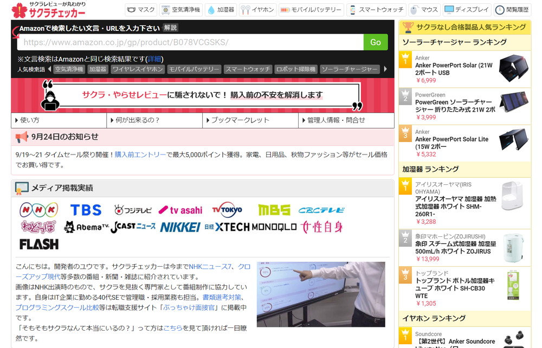
Task: Click the NIKKEI logo
Action: click(x=180, y=227)
